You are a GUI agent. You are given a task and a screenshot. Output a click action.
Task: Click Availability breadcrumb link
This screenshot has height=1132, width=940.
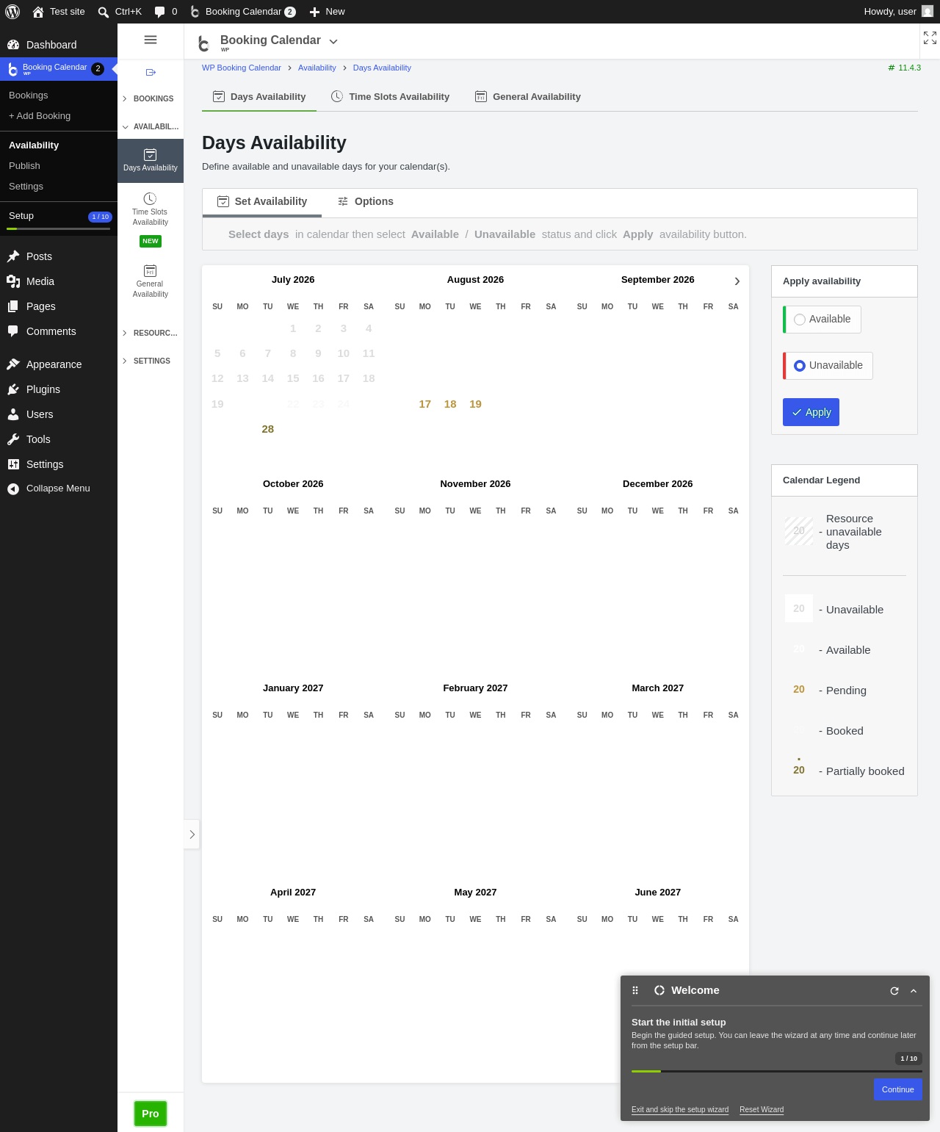(317, 68)
